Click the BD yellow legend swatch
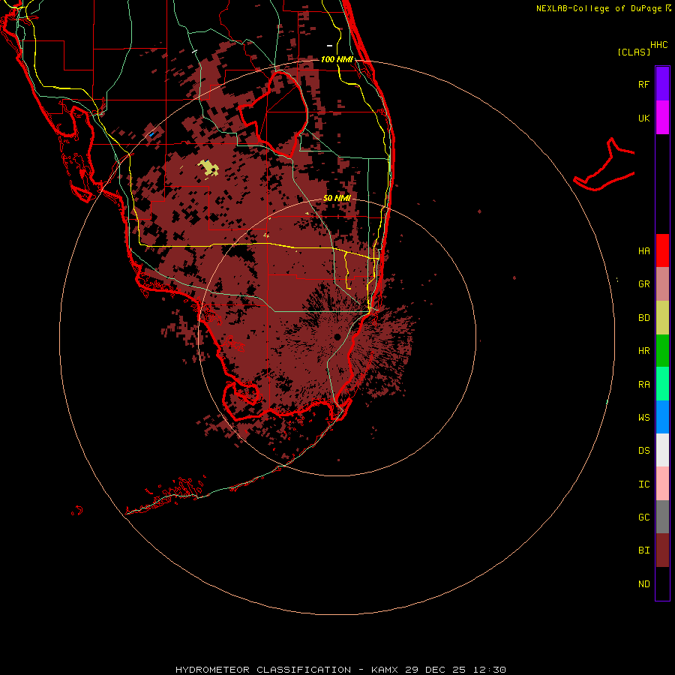This screenshot has width=675, height=675. [662, 318]
